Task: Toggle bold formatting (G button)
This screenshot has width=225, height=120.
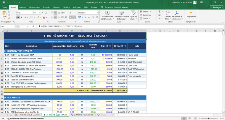Action: 18,18
